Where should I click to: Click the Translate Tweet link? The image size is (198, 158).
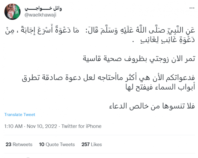20,115
